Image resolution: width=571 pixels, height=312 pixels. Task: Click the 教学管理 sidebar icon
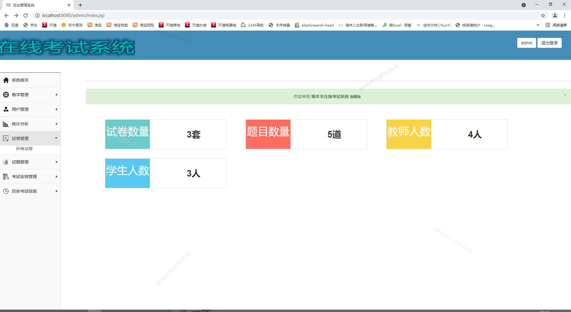coord(6,94)
